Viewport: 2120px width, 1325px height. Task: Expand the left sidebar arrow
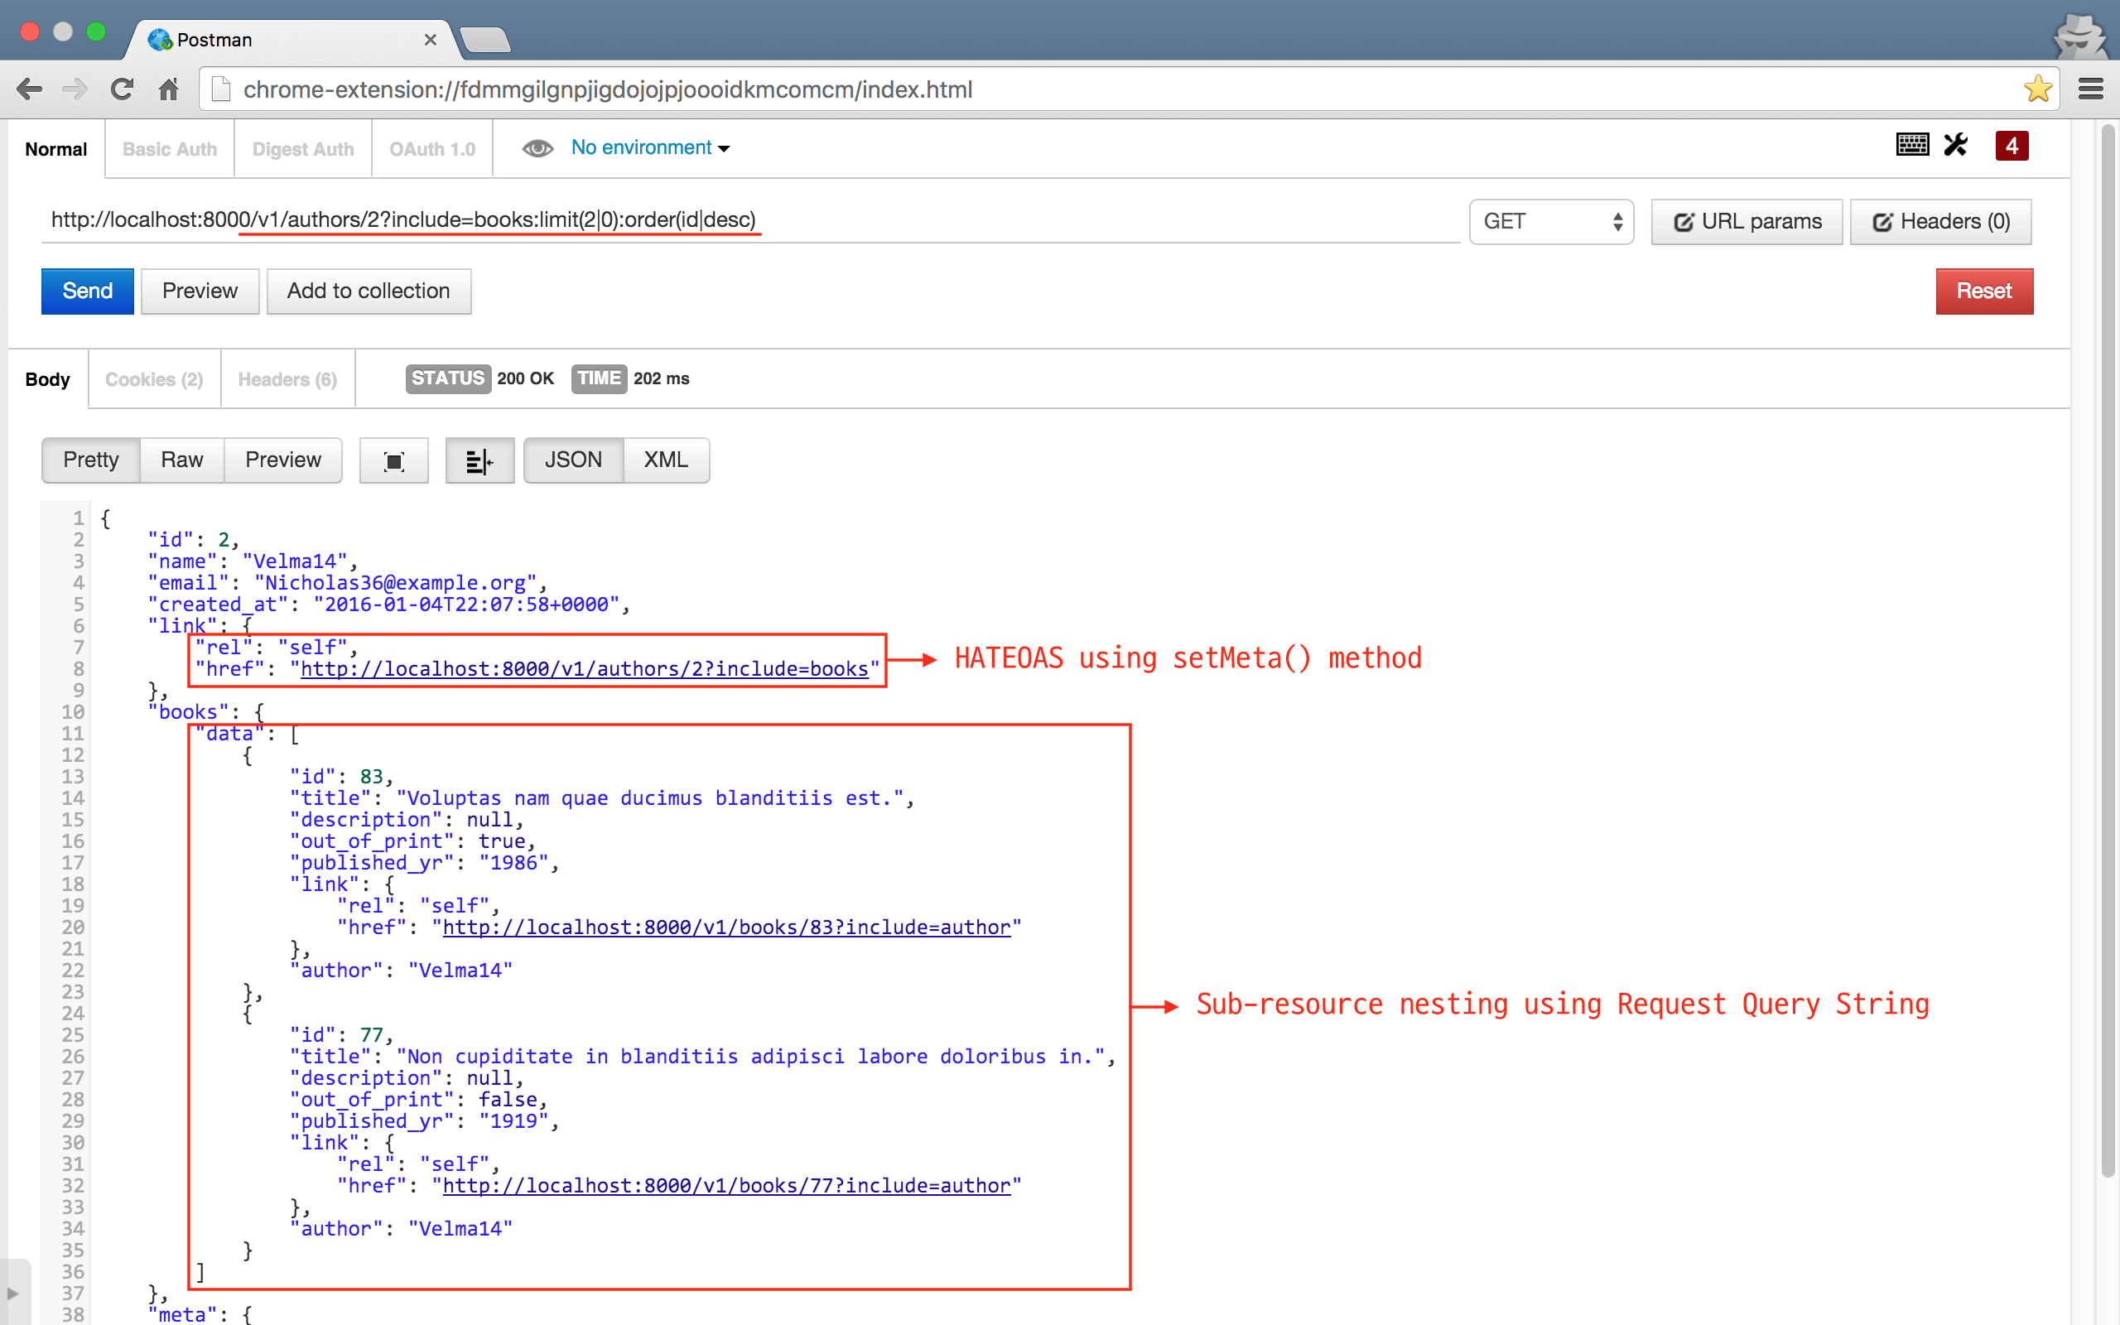(12, 1294)
